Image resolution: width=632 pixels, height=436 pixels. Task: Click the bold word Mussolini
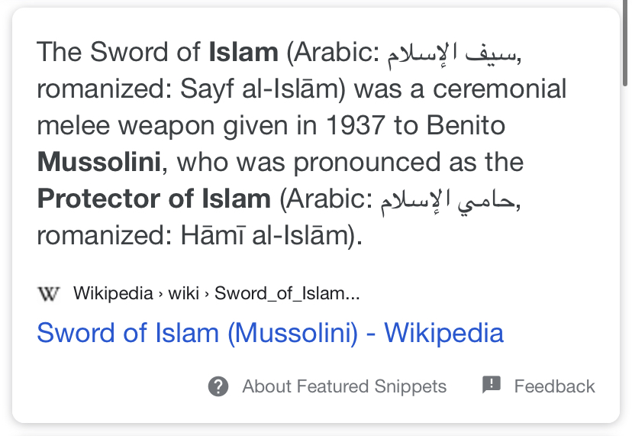(99, 162)
